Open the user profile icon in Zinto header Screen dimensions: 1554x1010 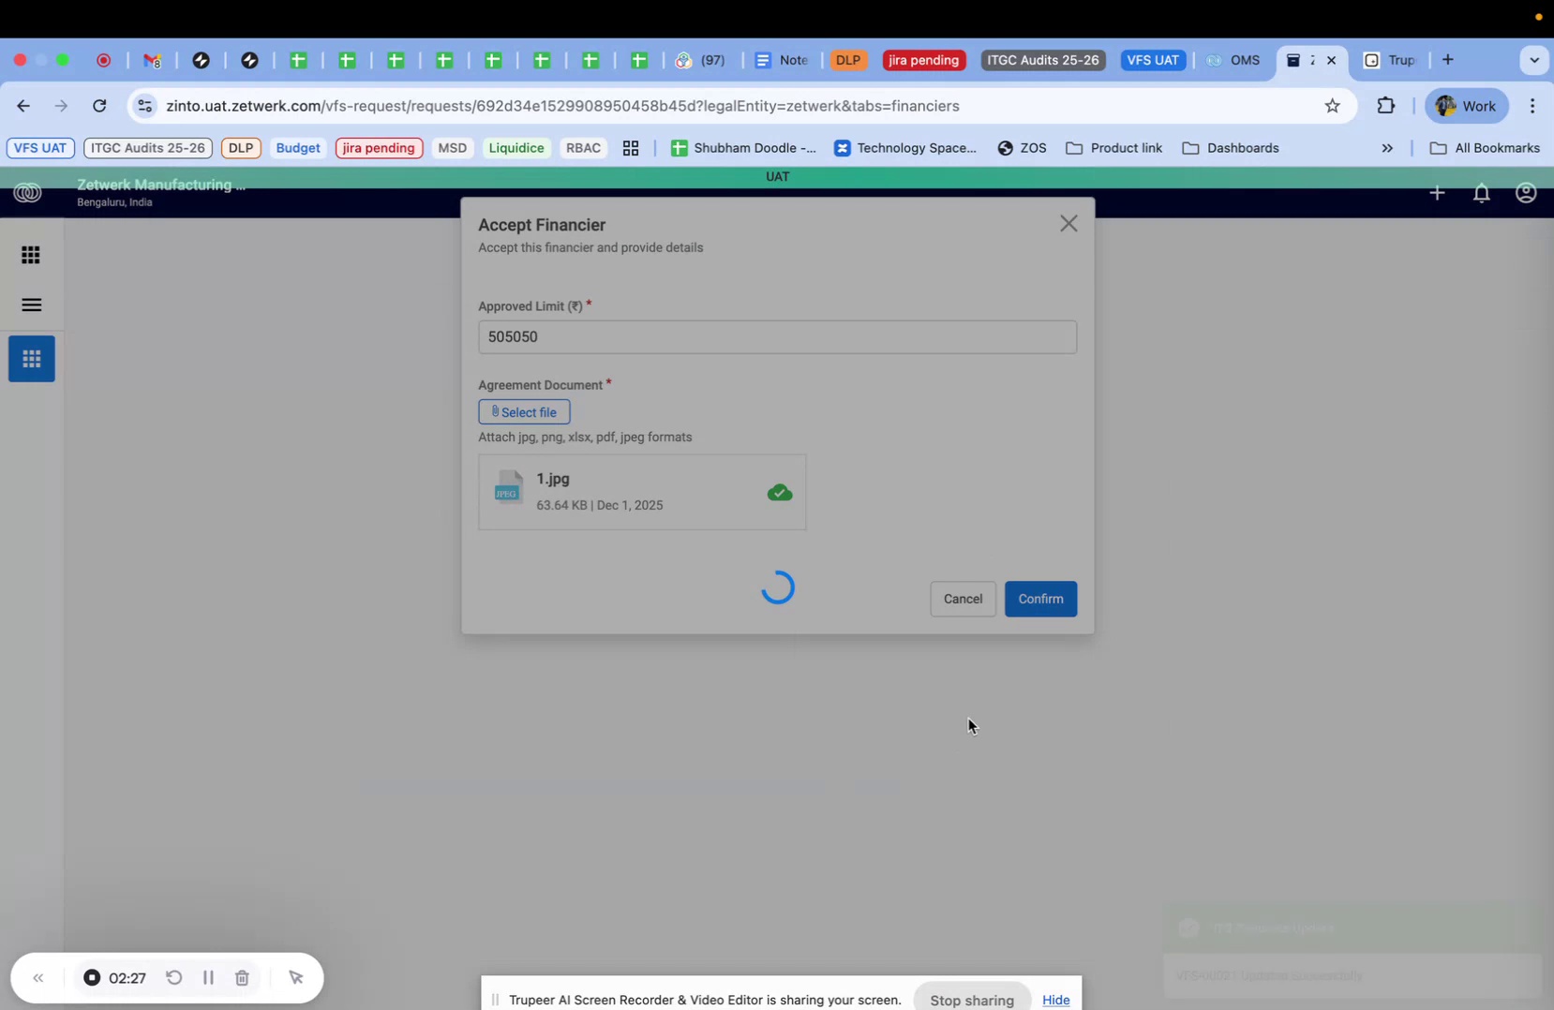pos(1525,193)
